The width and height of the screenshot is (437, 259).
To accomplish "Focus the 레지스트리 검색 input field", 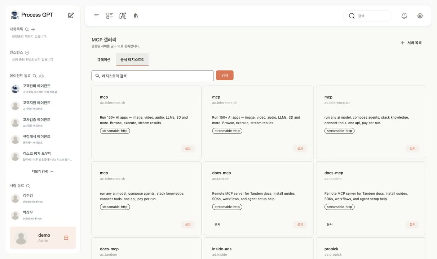I will (x=153, y=76).
